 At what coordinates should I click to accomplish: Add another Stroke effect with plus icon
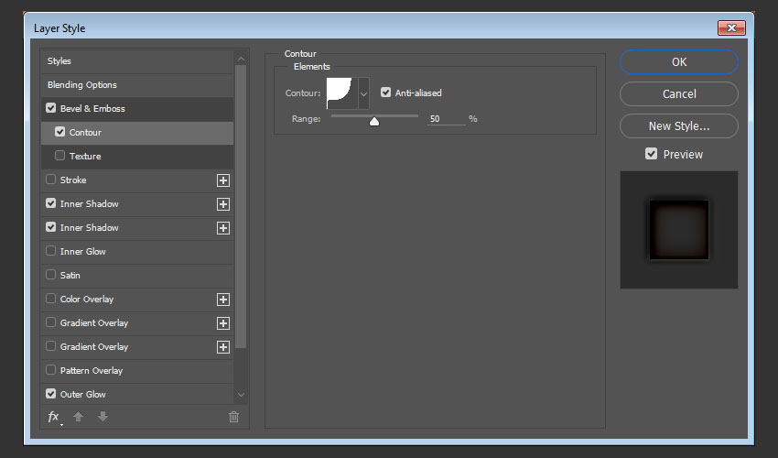[223, 180]
